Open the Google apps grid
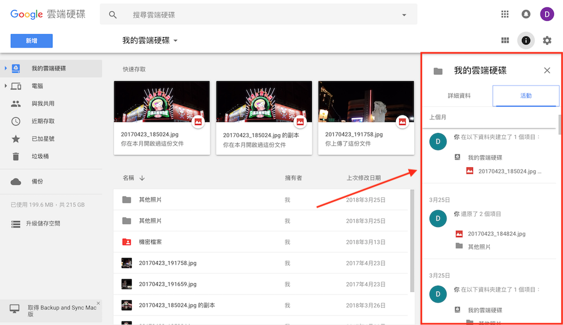This screenshot has width=563, height=325. pyautogui.click(x=505, y=14)
